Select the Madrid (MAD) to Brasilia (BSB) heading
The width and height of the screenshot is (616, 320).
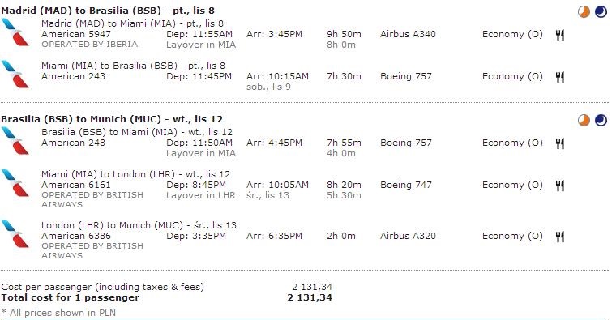click(x=108, y=11)
